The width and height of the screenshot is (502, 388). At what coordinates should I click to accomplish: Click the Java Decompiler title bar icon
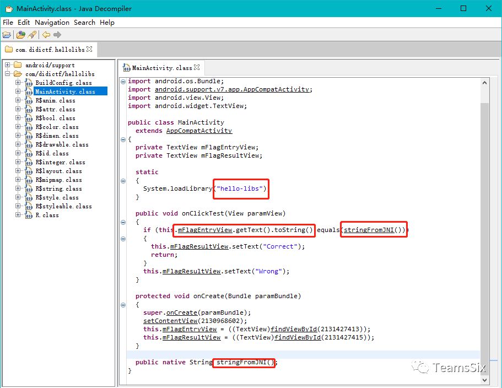9,9
